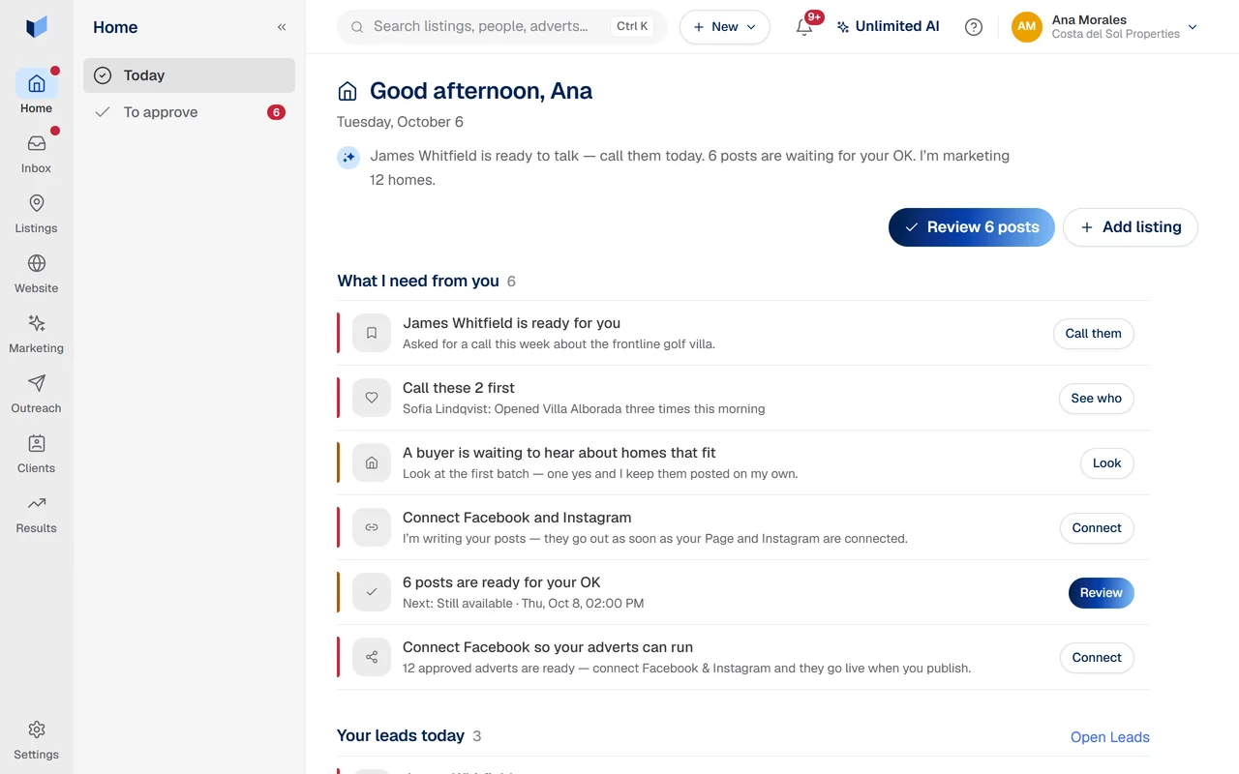Image resolution: width=1239 pixels, height=774 pixels.
Task: Click checkmark icon on 6 posts ready row
Action: pos(372,592)
